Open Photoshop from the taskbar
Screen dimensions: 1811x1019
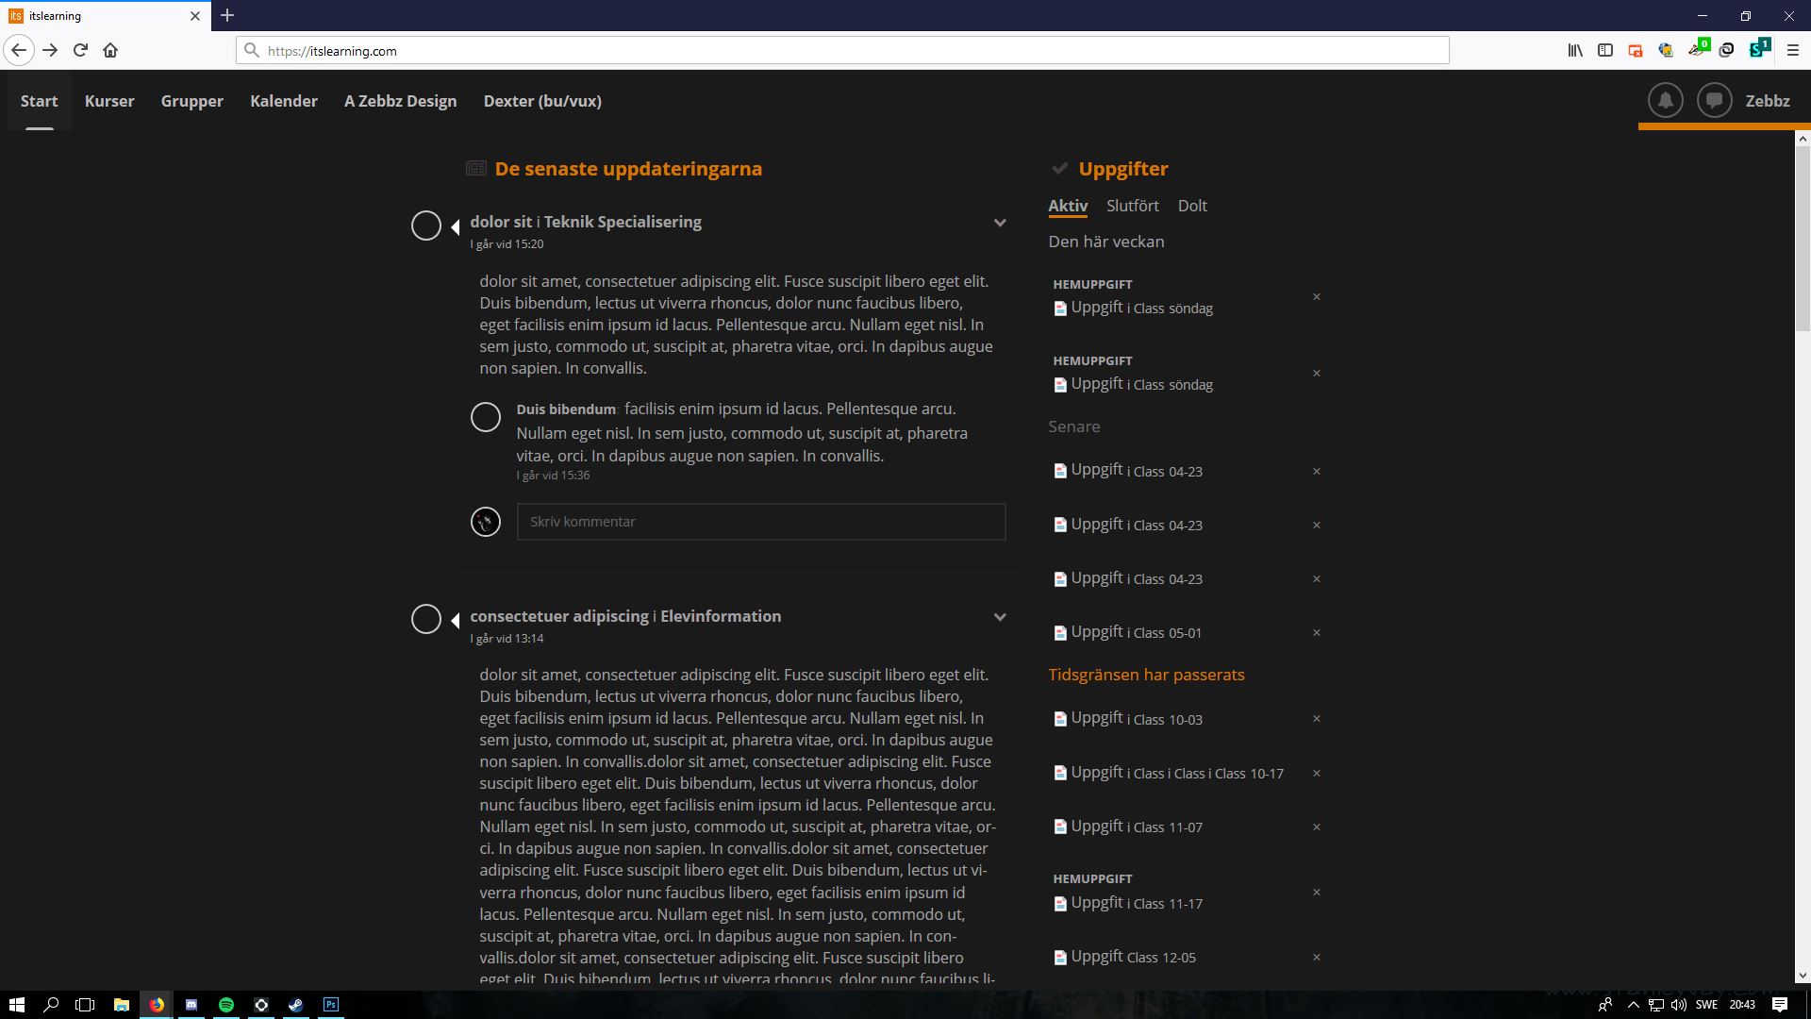tap(331, 1005)
